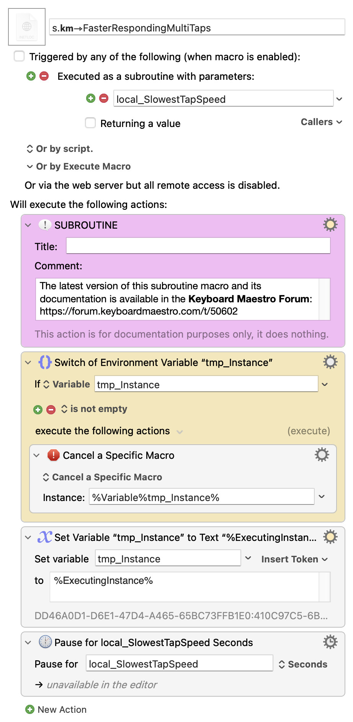Open gear menu for Set Variable action
Screen dimensions: 353x722
(330, 537)
